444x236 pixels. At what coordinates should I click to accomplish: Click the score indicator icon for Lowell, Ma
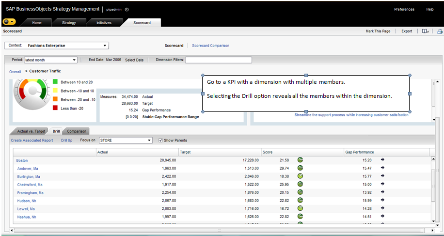(x=301, y=208)
